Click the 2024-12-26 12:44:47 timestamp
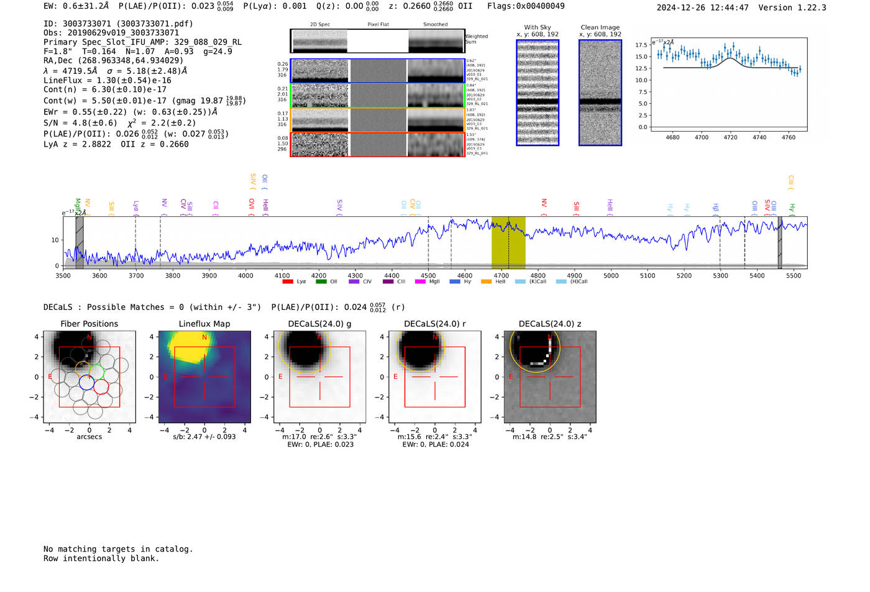870x592 pixels. pyautogui.click(x=702, y=7)
